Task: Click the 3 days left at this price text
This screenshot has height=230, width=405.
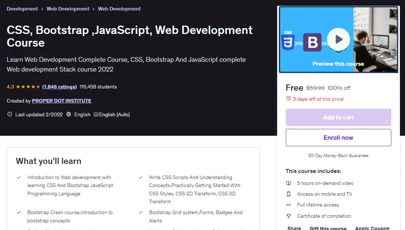Action: 318,99
